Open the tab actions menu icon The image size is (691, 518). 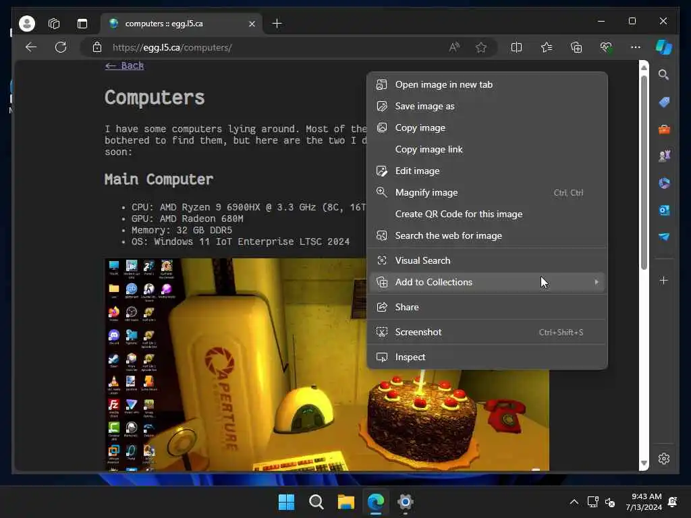[x=82, y=24]
